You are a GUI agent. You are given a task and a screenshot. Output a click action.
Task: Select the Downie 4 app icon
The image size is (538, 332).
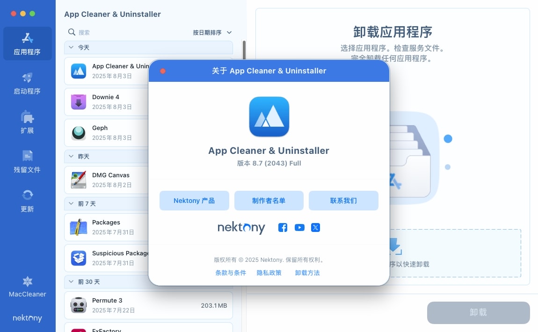pos(79,102)
